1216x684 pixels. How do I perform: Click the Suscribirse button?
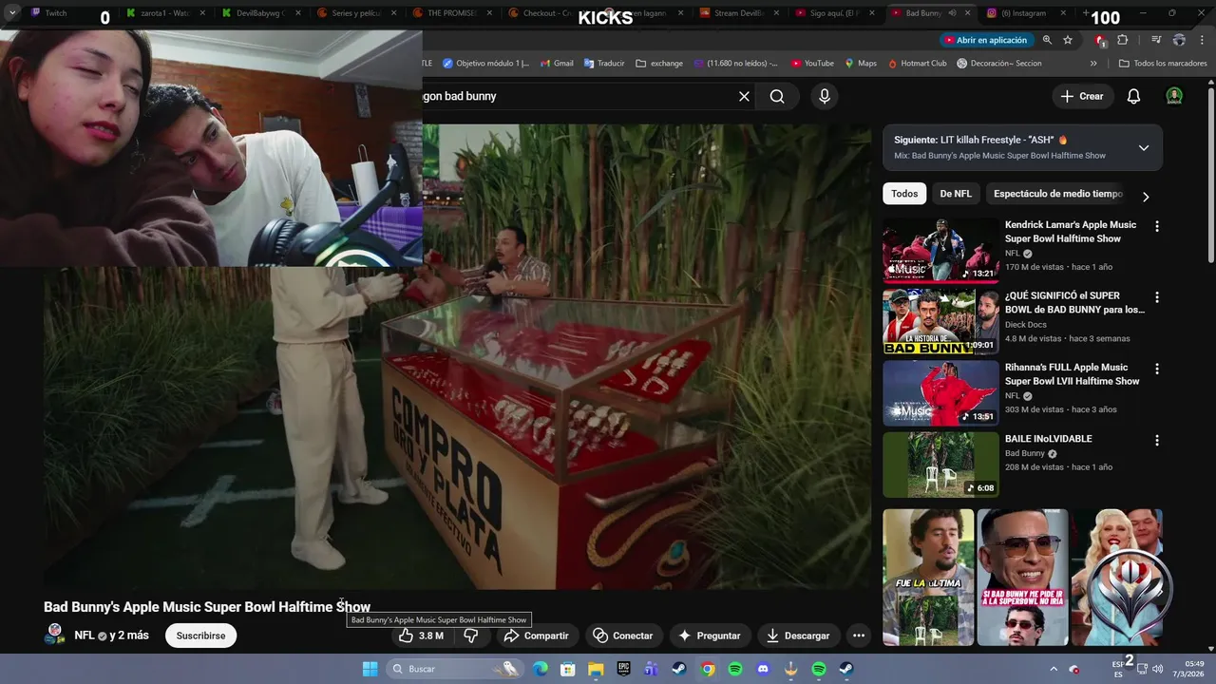coord(200,636)
